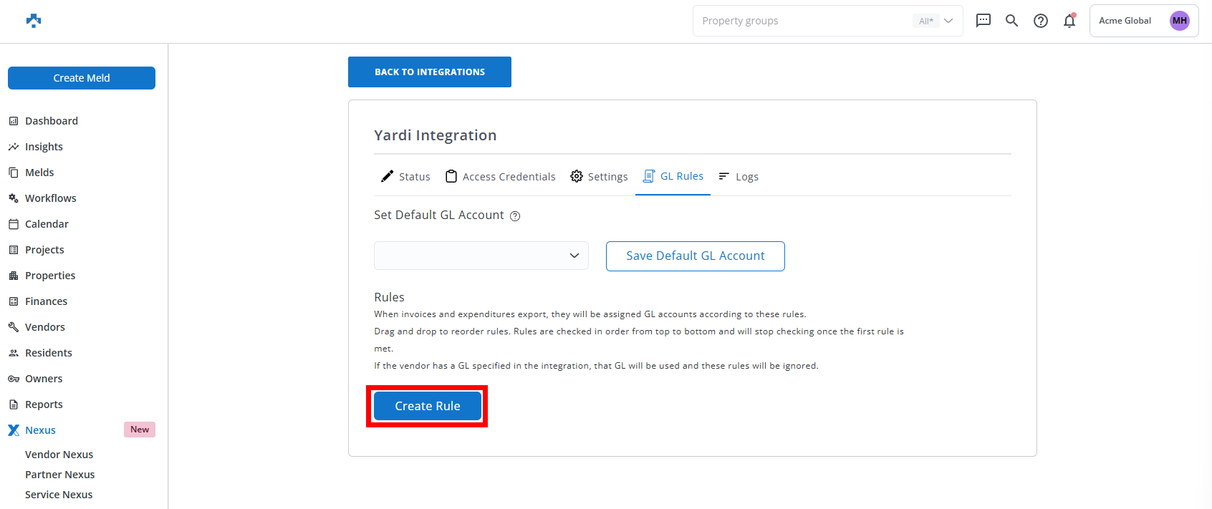Click the Property Meld logo

(x=34, y=21)
